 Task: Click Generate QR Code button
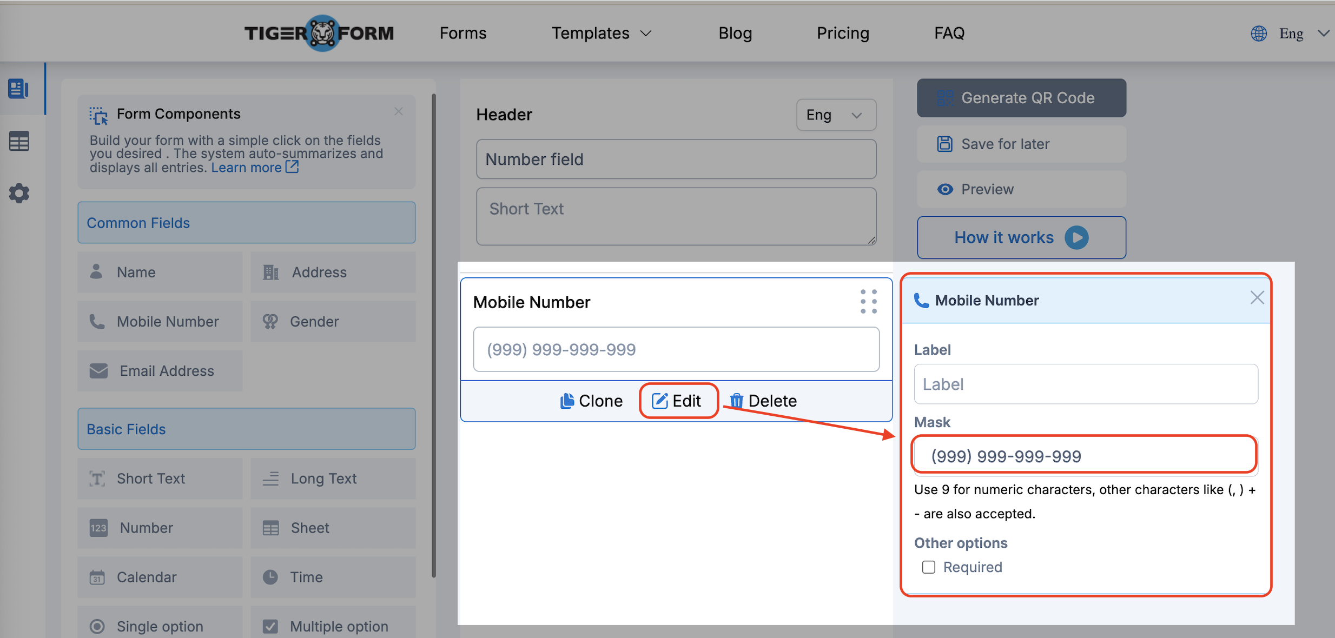coord(1021,98)
